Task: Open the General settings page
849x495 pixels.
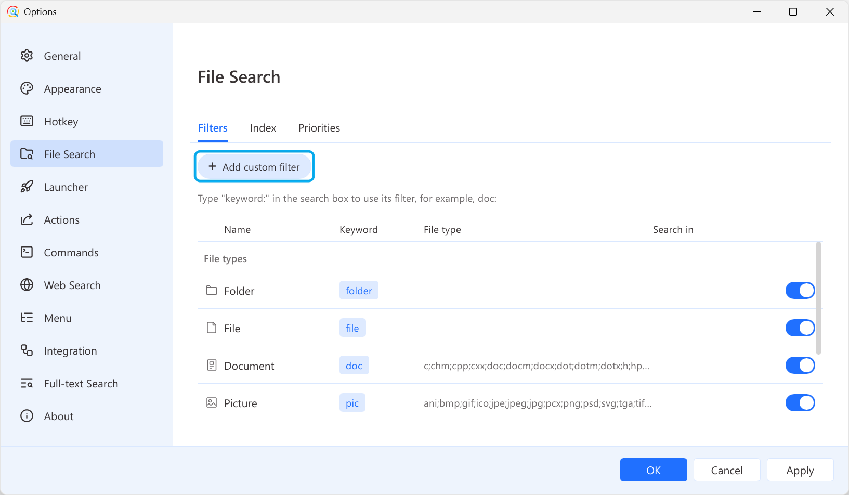Action: (87, 56)
